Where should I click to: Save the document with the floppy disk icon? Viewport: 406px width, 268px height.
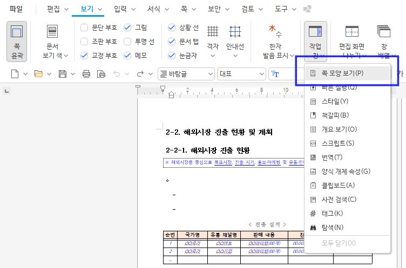click(63, 74)
